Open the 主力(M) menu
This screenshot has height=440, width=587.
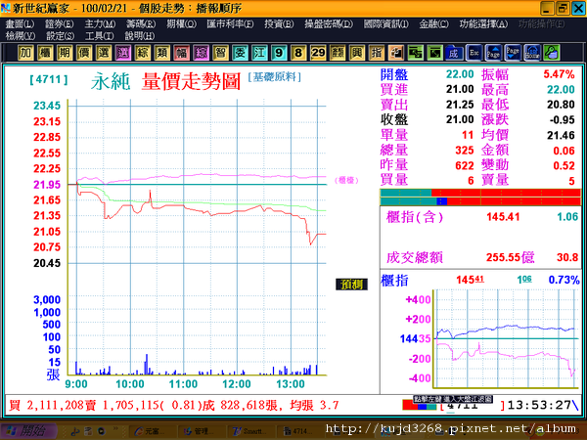(x=100, y=24)
